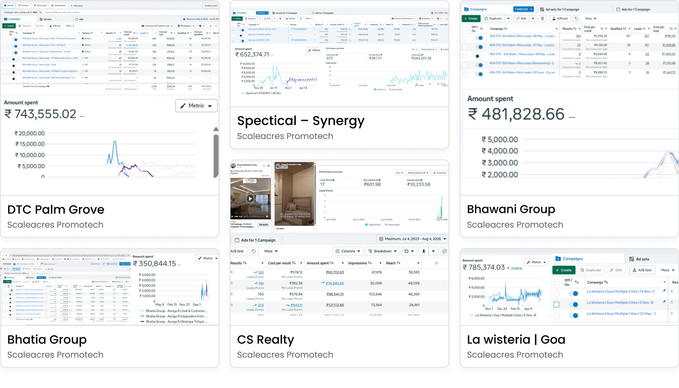679x388 pixels.
Task: Open the Activity history dropdown in CS Realty card
Action: pyautogui.click(x=418, y=173)
